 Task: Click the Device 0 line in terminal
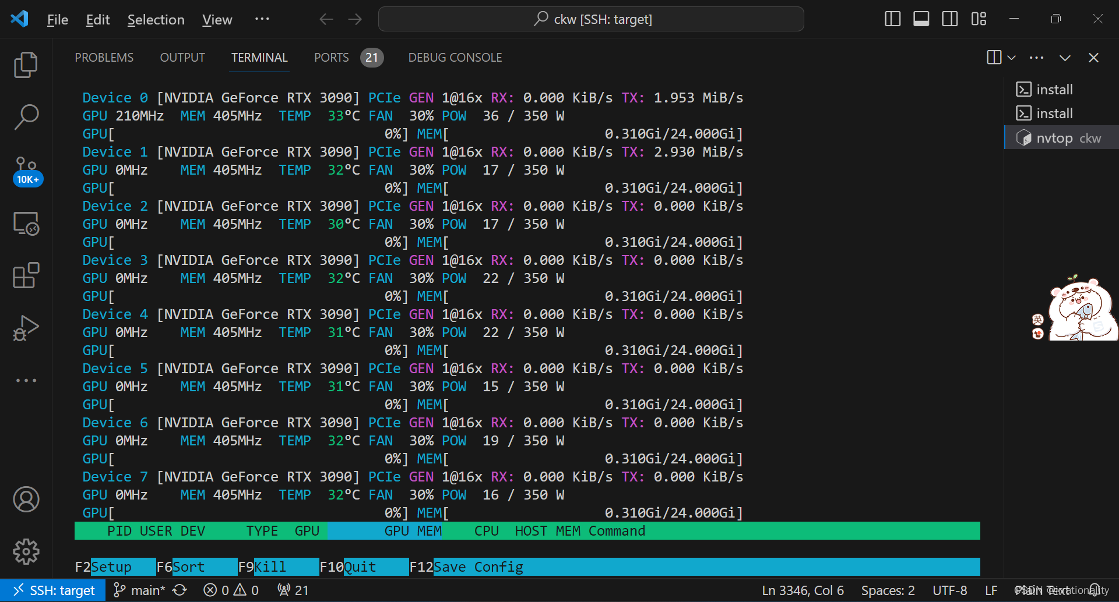click(413, 98)
